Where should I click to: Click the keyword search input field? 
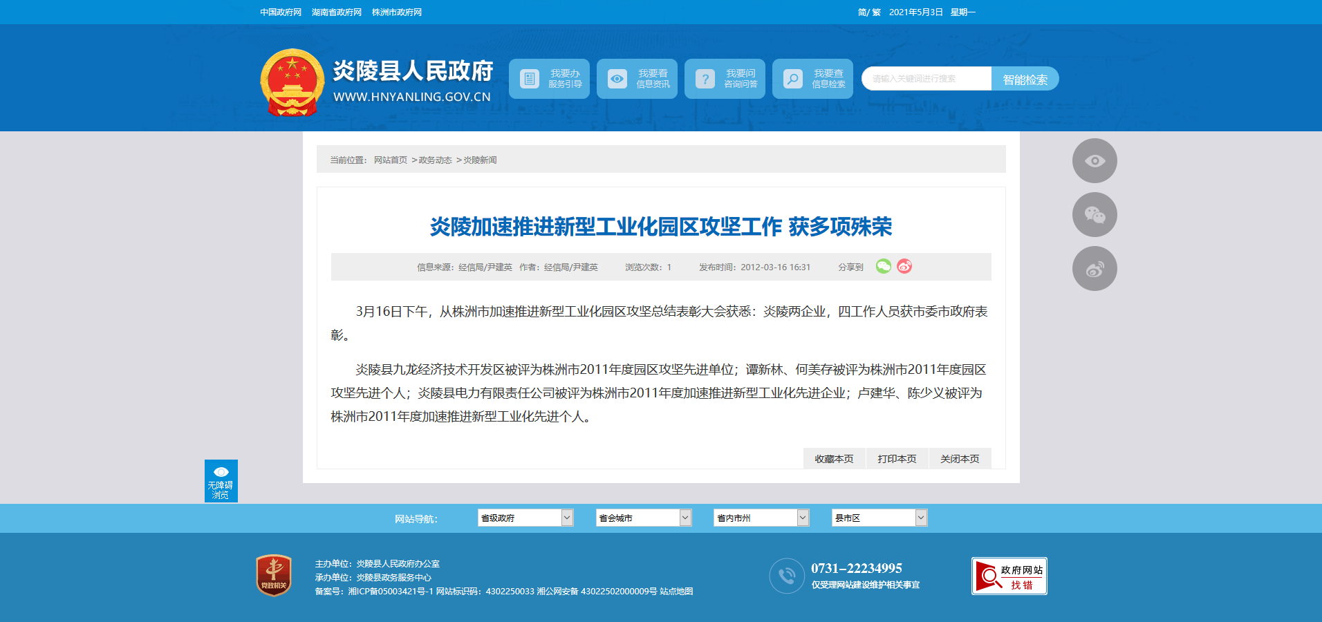(926, 79)
